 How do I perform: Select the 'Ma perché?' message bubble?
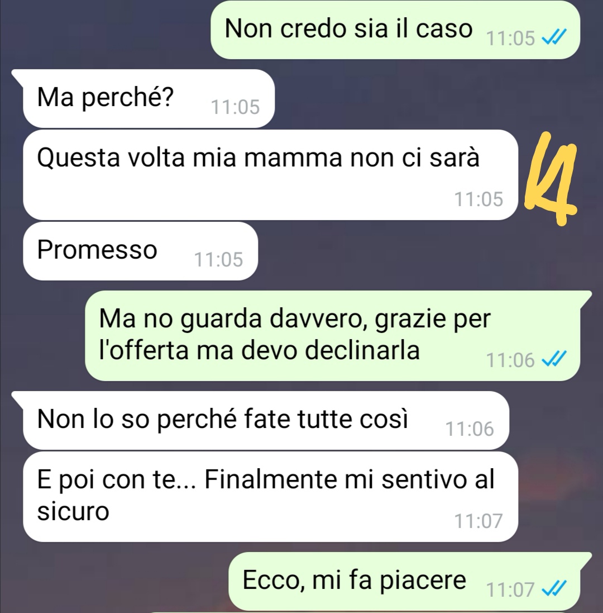[149, 98]
